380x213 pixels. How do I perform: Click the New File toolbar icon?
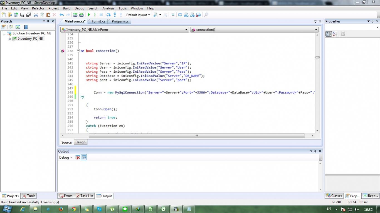(x=4, y=15)
